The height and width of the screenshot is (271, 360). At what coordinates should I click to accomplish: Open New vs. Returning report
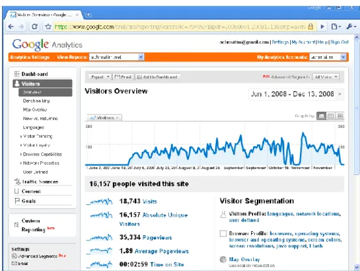click(x=40, y=119)
